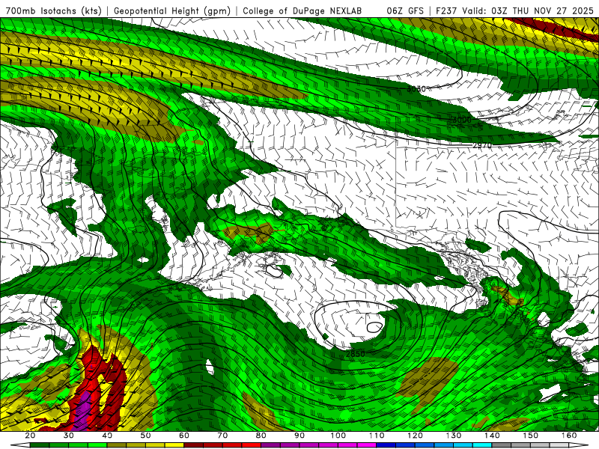Pick the dark blue swatch starting at 110 knots

(386, 445)
